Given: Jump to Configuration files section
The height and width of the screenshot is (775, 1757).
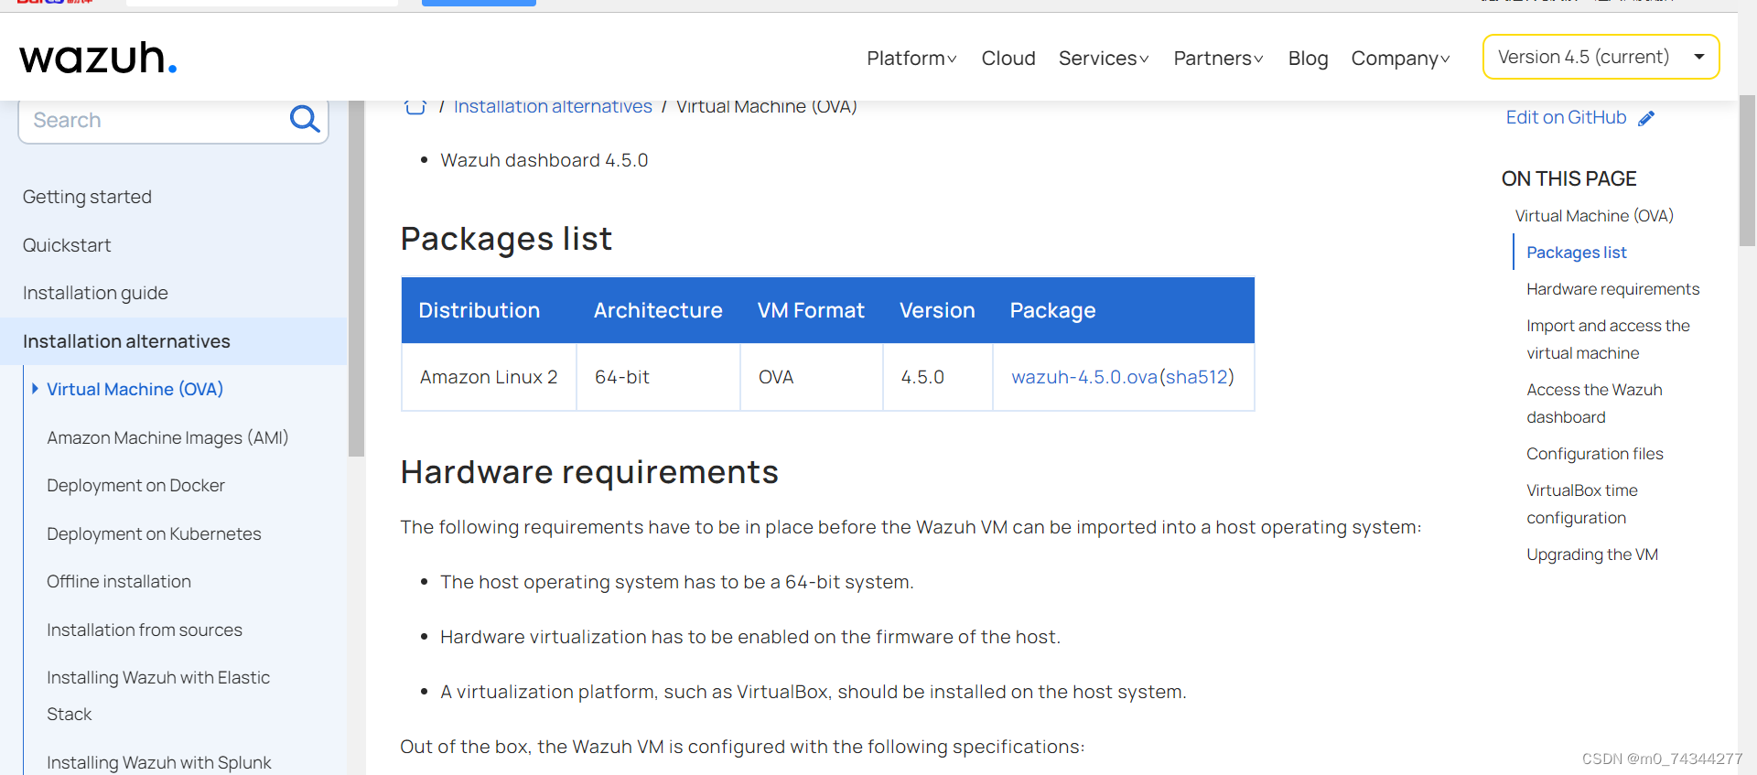Looking at the screenshot, I should pyautogui.click(x=1595, y=454).
